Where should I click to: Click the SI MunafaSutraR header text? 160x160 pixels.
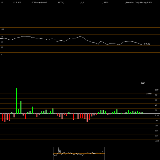[x=39, y=3]
